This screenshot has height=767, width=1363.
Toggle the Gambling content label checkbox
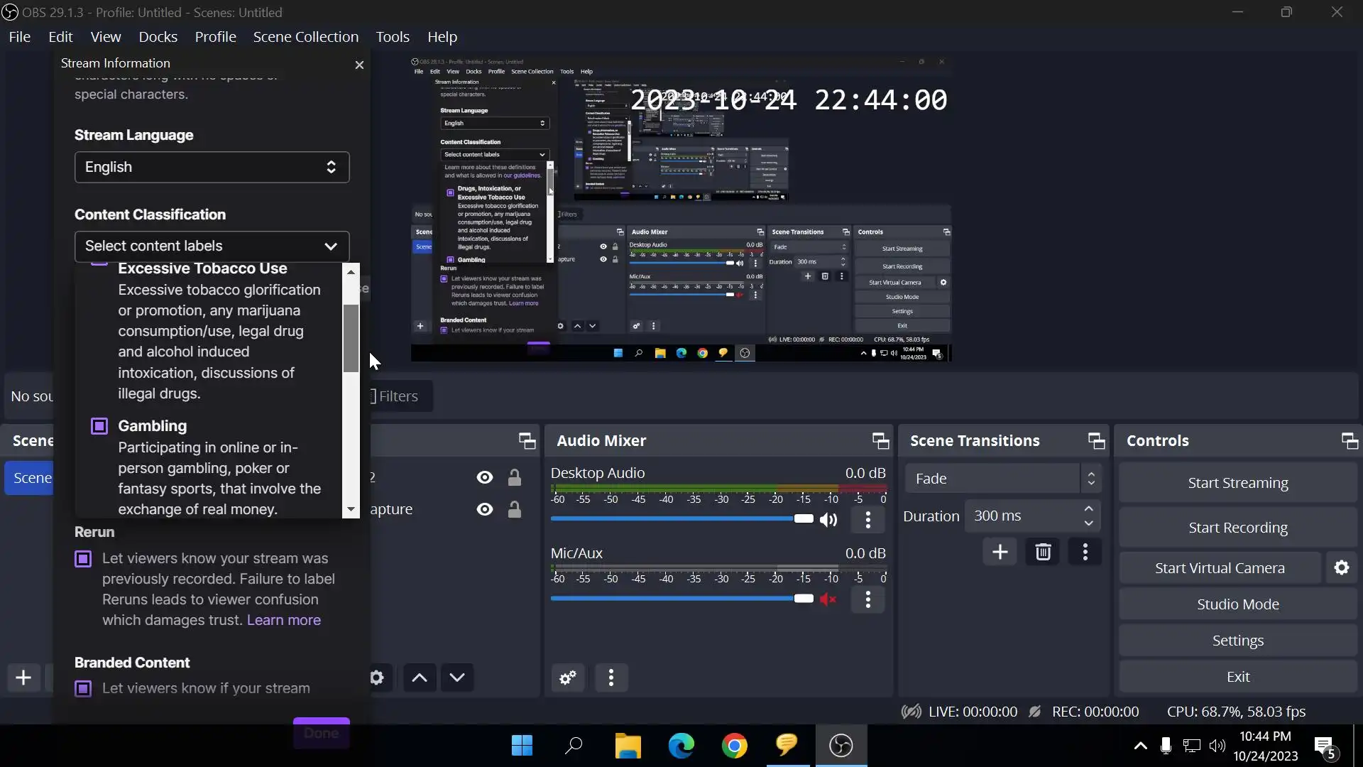coord(99,426)
